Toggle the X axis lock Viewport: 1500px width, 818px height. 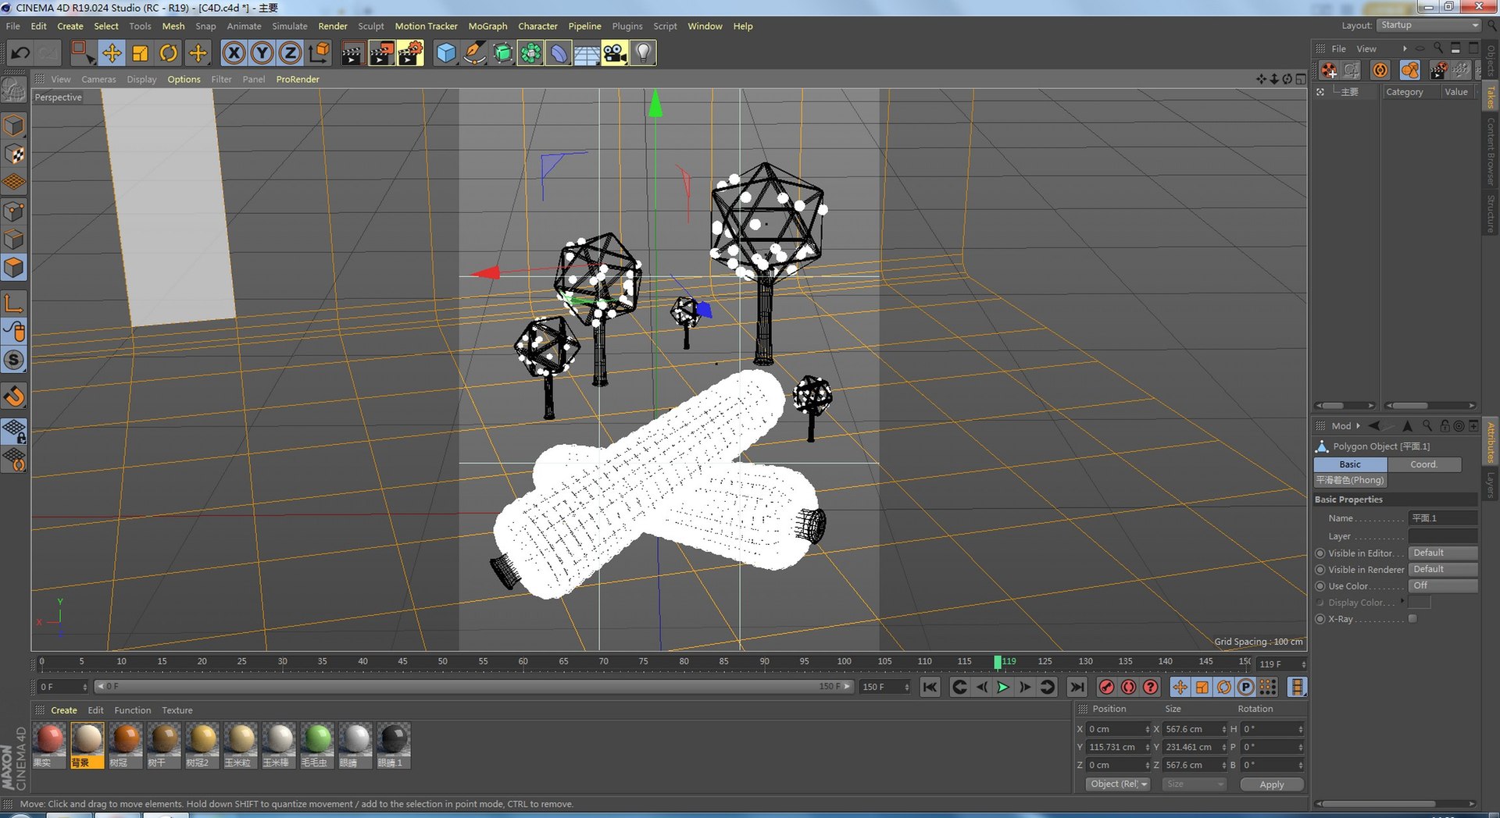pos(234,53)
